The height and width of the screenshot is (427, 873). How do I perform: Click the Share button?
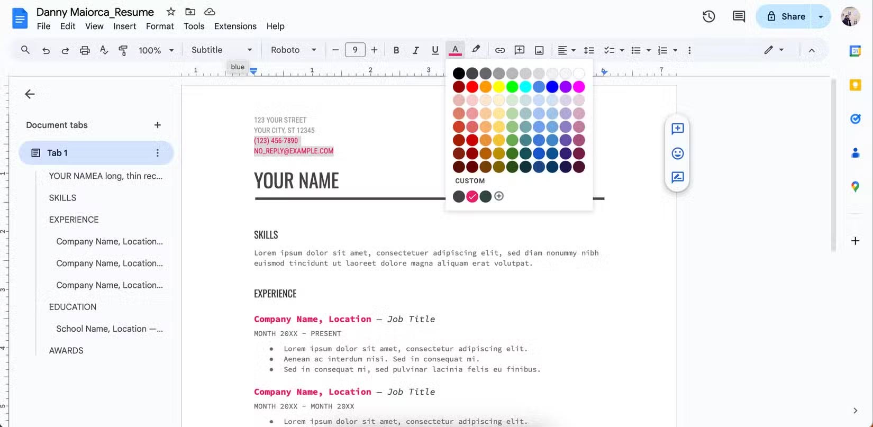(x=786, y=16)
